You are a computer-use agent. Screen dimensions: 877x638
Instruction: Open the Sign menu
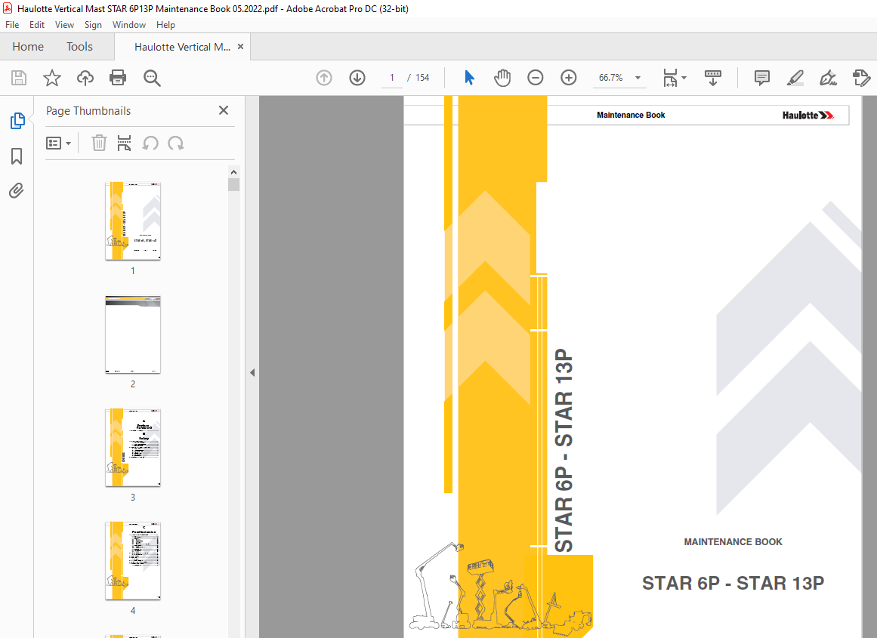tap(93, 25)
